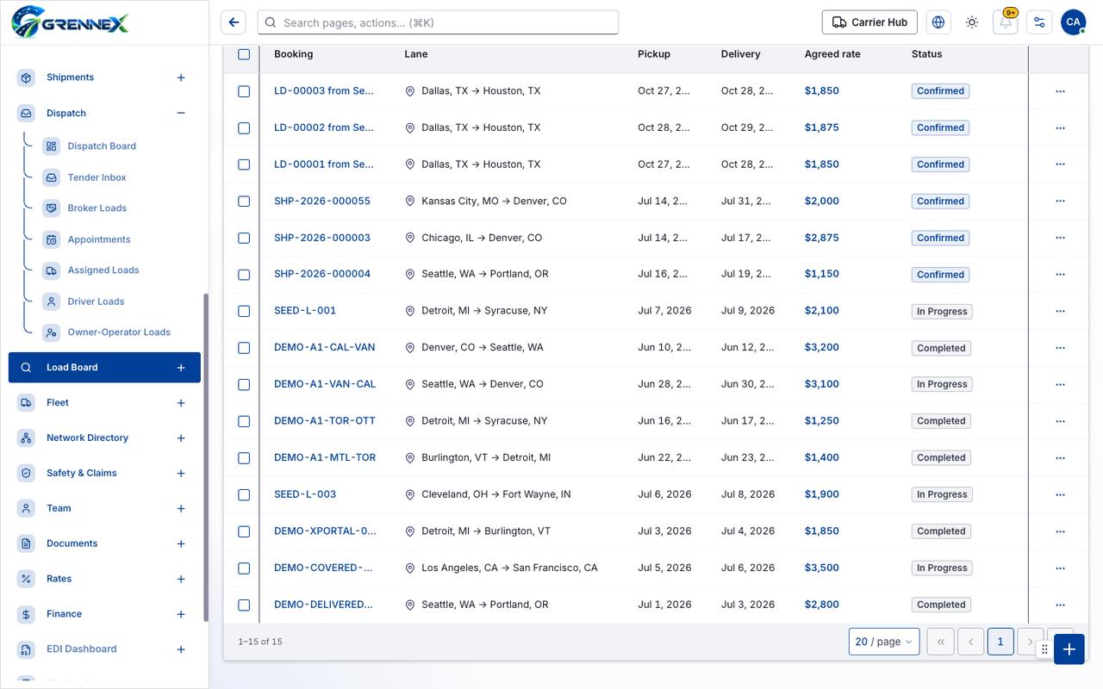
Task: Open the notifications bell
Action: pyautogui.click(x=1006, y=22)
